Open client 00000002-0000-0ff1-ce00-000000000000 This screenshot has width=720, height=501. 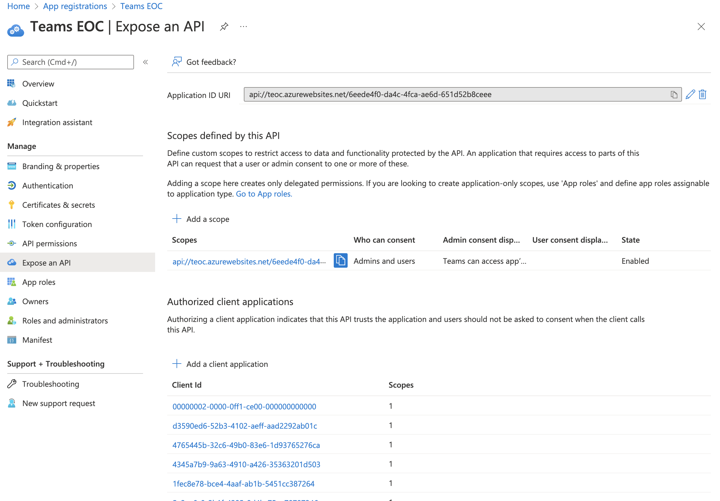pos(244,406)
